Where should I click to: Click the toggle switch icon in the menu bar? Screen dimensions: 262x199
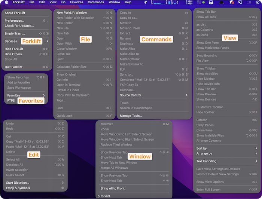(x=249, y=2)
